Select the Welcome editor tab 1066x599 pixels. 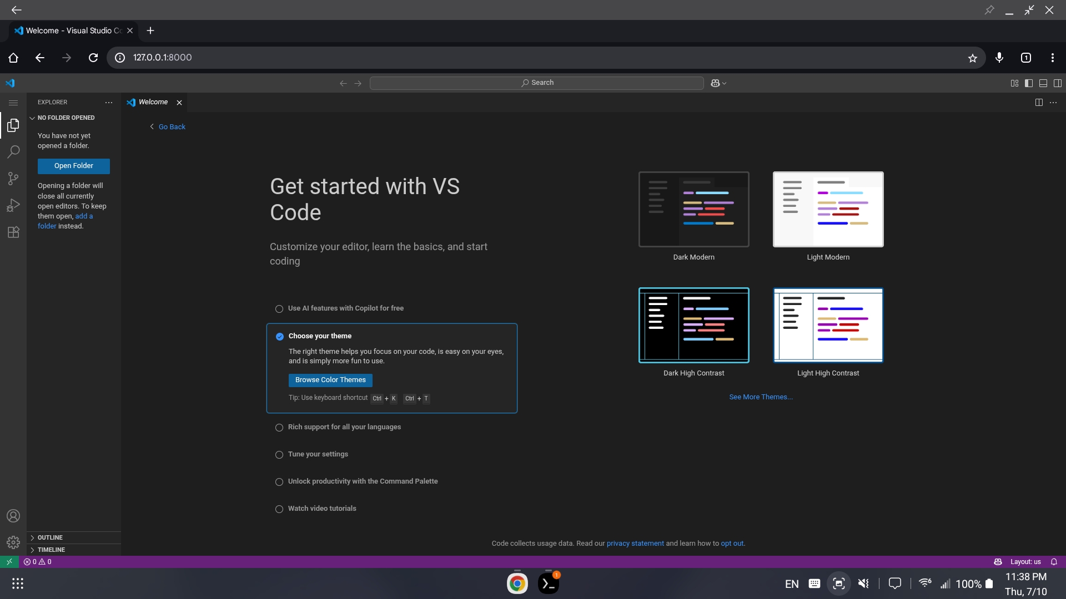[x=154, y=102]
